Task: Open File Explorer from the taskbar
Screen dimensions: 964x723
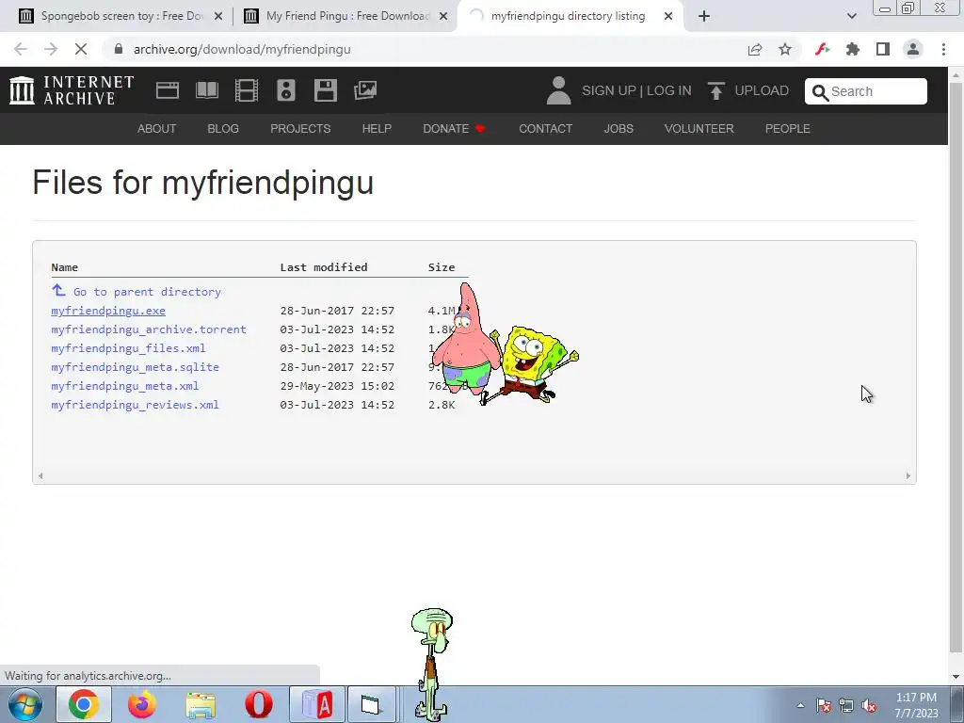Action: click(x=201, y=704)
